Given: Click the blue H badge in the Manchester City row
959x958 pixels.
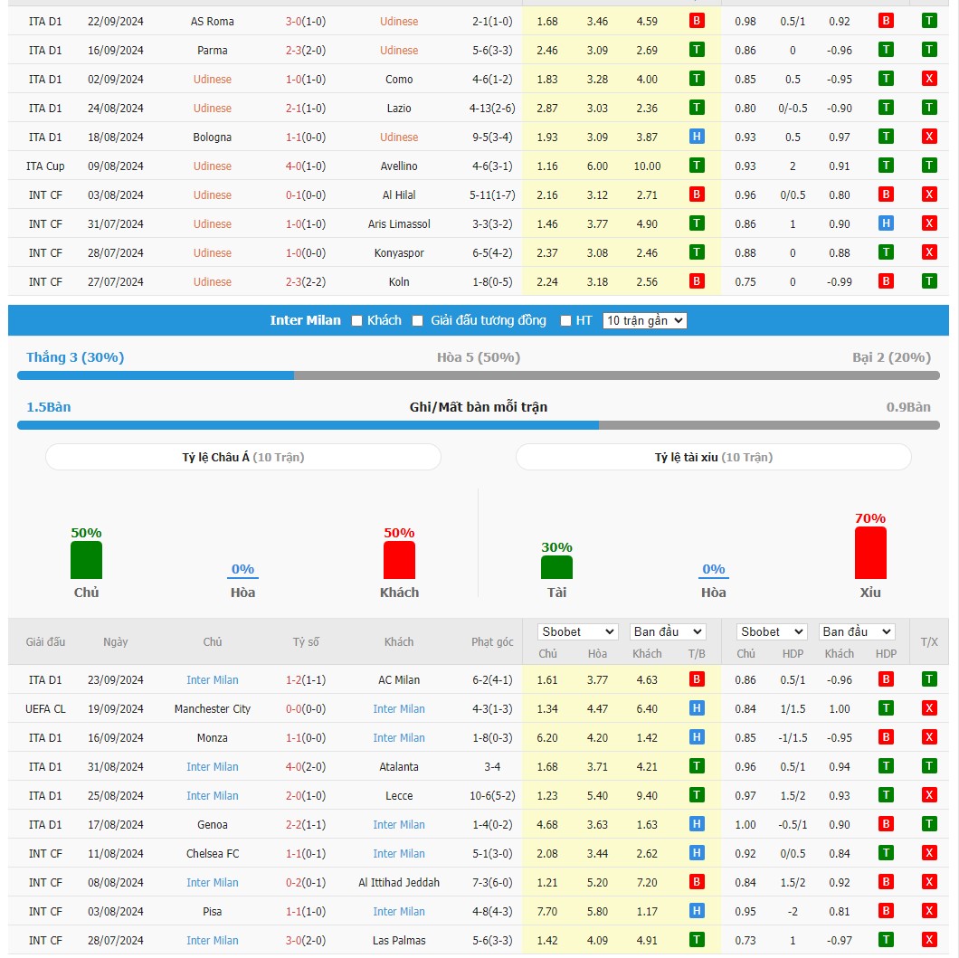Looking at the screenshot, I should [x=696, y=708].
